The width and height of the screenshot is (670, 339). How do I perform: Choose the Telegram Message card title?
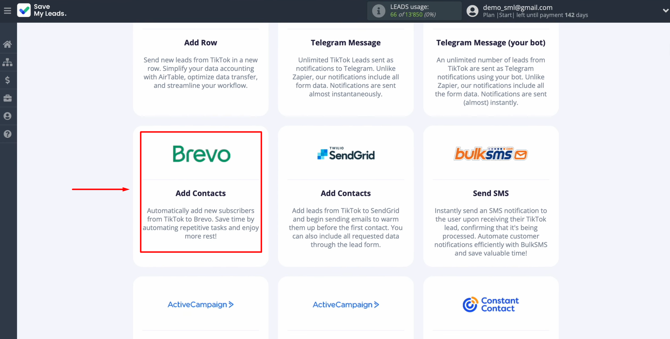tap(346, 43)
